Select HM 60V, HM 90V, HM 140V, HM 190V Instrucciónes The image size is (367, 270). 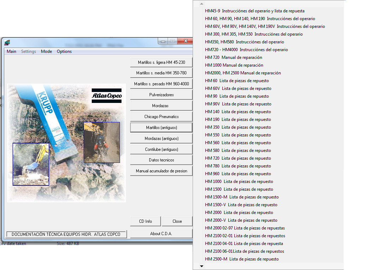point(265,26)
